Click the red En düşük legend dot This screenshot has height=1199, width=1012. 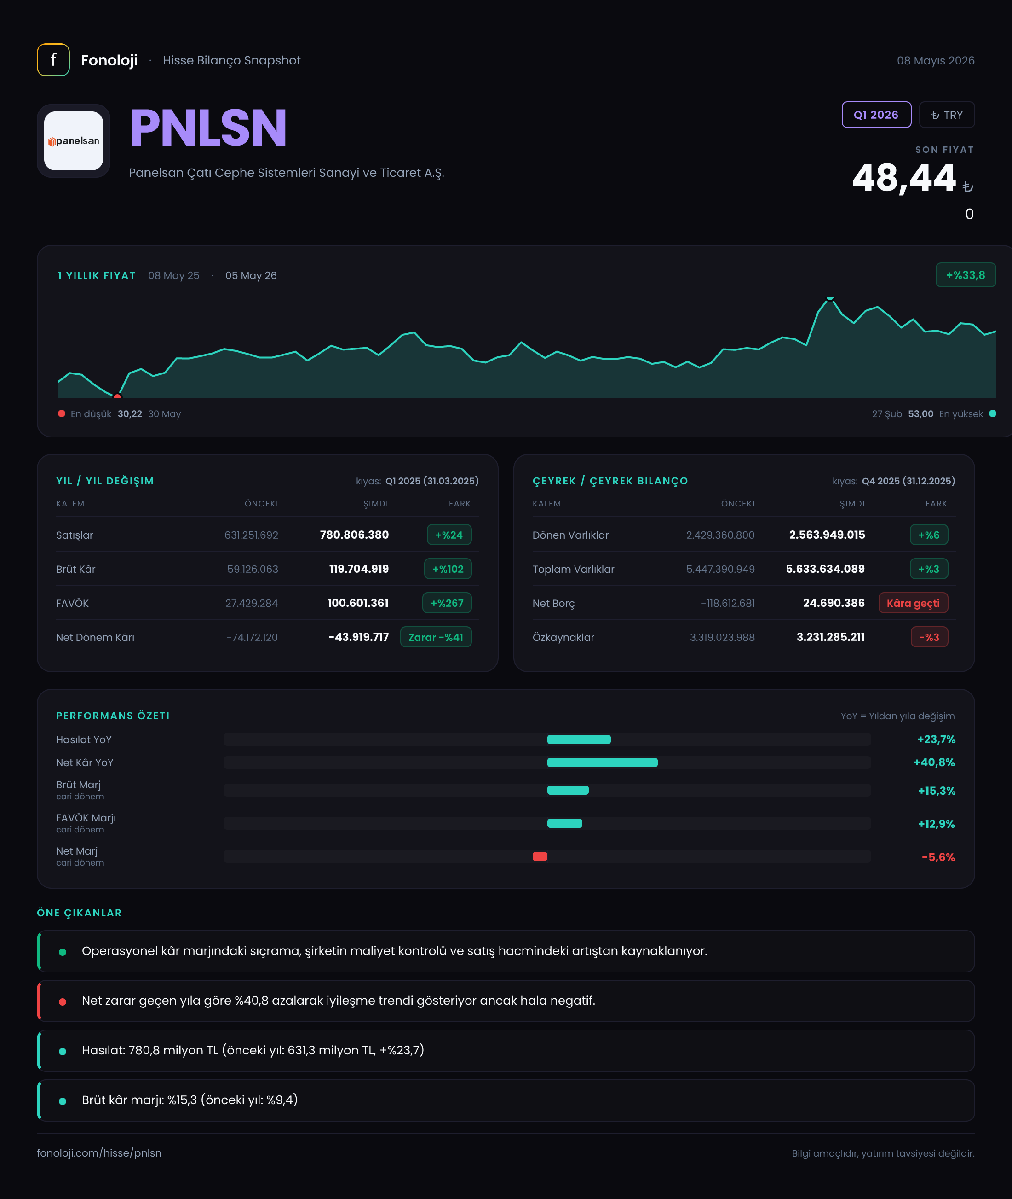pyautogui.click(x=61, y=413)
